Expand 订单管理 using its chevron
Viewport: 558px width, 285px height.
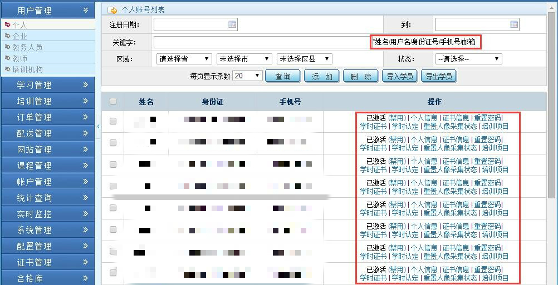tap(85, 117)
